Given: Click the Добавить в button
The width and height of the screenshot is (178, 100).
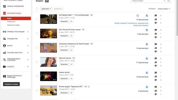Looking at the screenshot, I should 58,9.
